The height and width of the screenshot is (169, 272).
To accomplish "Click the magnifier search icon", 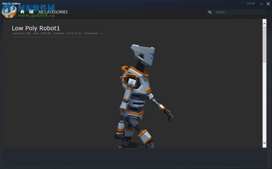I will pyautogui.click(x=210, y=12).
